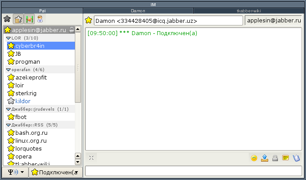The width and height of the screenshot is (306, 180).
Task: Select contact kildor in roster
Action: [23, 101]
